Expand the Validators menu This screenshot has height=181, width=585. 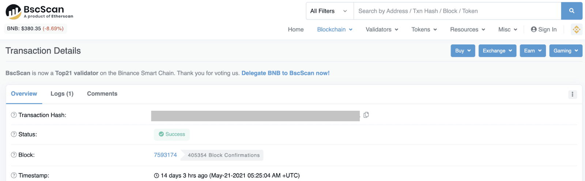[382, 29]
